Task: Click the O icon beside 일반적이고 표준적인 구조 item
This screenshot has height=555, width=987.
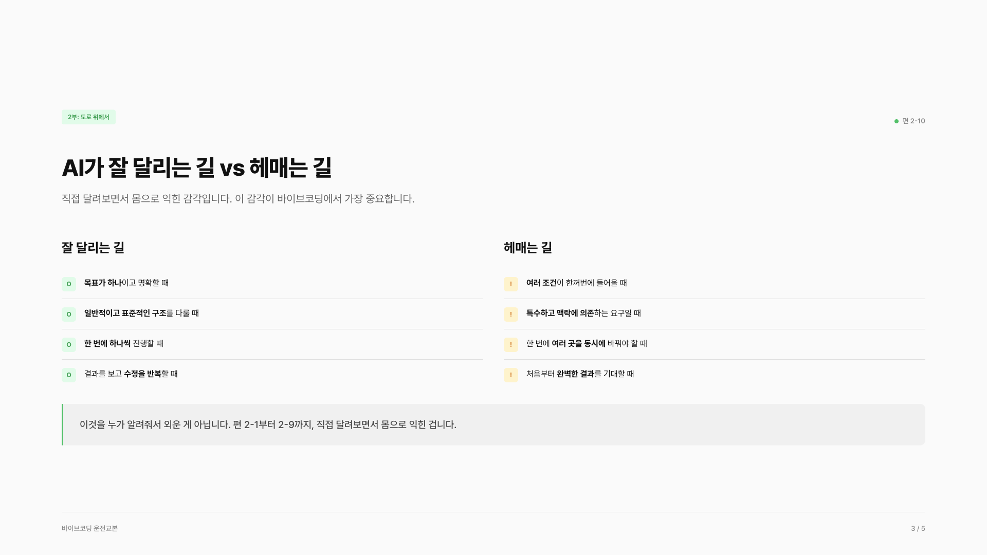Action: [69, 314]
